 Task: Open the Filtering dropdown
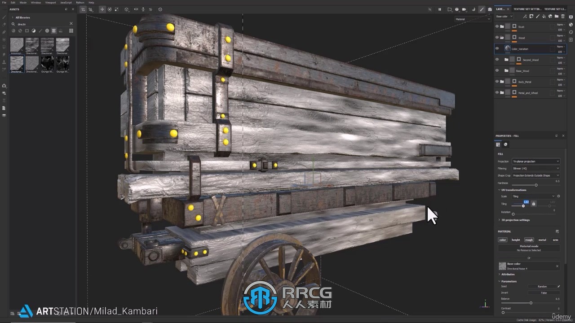(536, 168)
